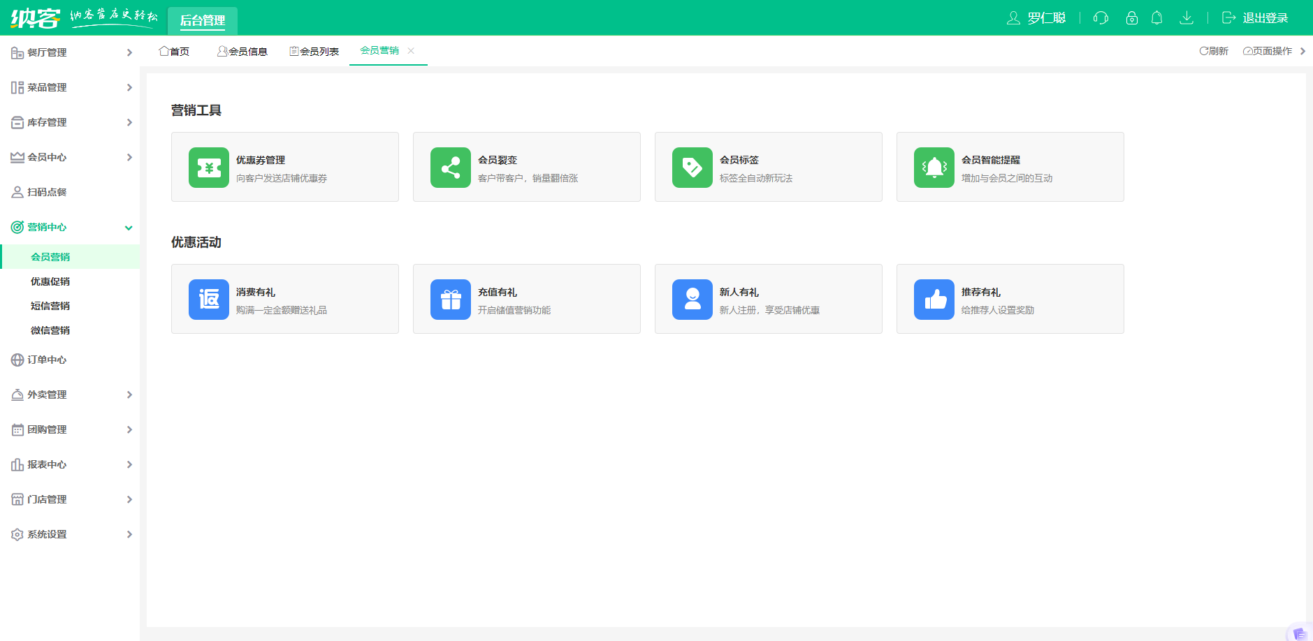Viewport: 1313px width, 641px height.
Task: Open the consumption rewards (消费有礼) icon
Action: (x=208, y=300)
